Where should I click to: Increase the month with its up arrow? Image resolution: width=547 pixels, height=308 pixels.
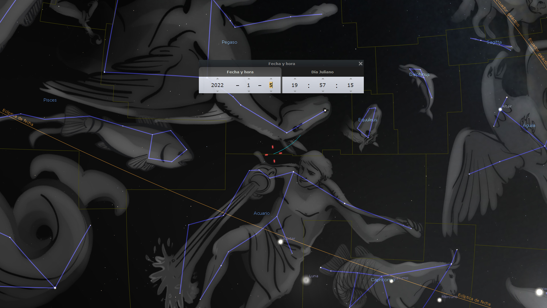tap(249, 79)
